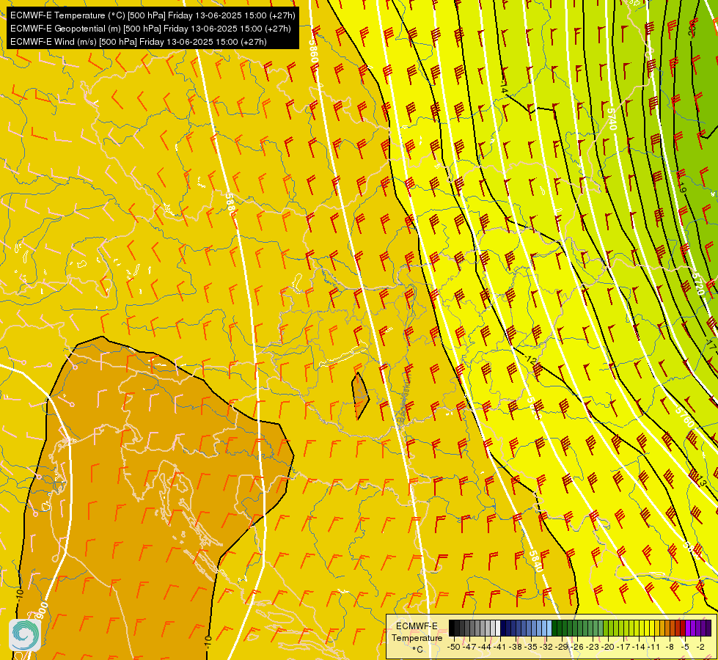Click the 5740 geopotential contour label
718x660 pixels.
tap(612, 119)
